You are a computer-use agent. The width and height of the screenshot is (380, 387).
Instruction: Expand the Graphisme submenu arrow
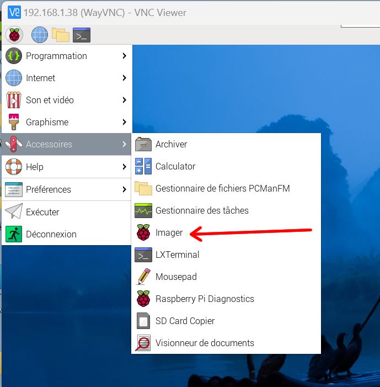click(124, 122)
